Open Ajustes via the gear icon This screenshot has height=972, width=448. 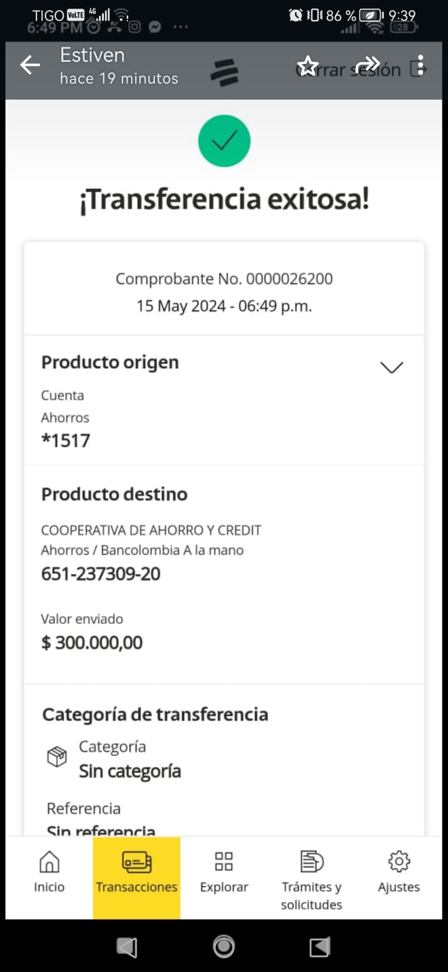[x=399, y=861]
